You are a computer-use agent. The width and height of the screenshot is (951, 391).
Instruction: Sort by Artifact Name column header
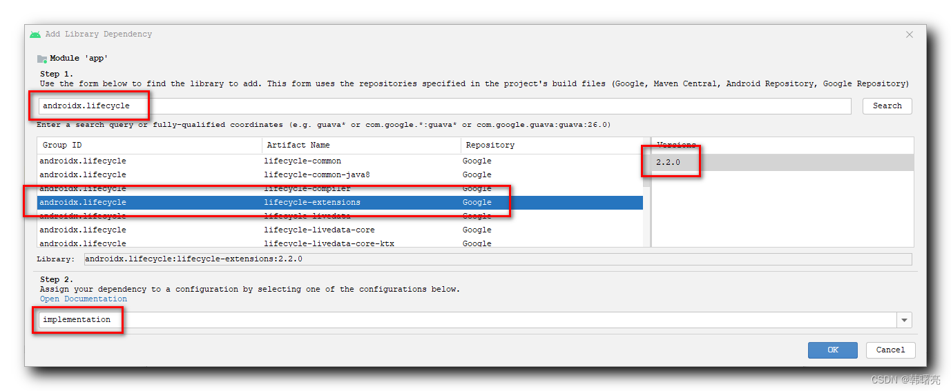(x=361, y=146)
